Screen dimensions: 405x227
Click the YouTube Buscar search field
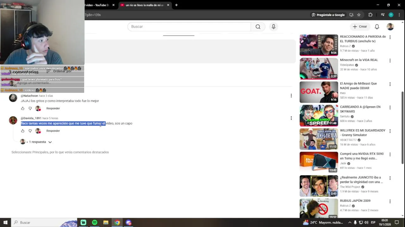click(189, 27)
